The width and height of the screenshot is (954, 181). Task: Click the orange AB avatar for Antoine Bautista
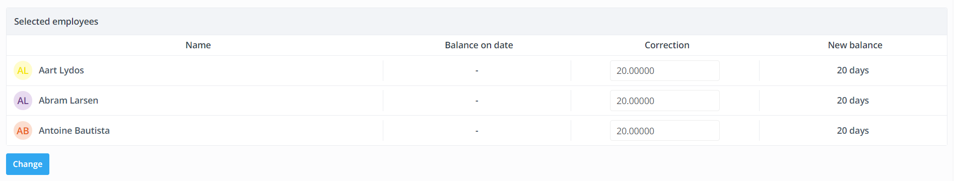click(23, 131)
